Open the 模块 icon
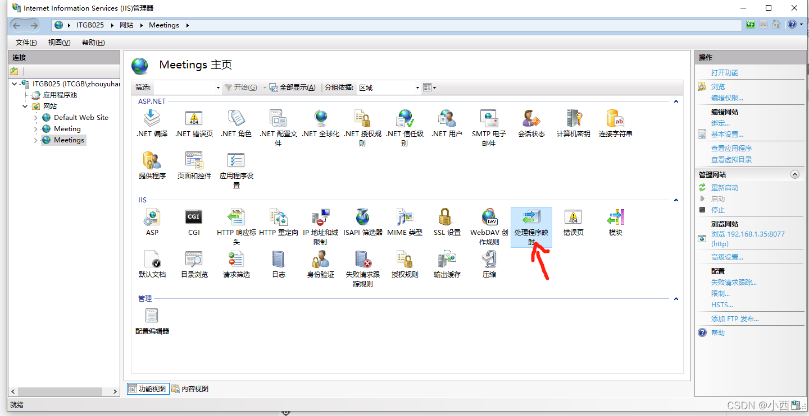 (615, 222)
